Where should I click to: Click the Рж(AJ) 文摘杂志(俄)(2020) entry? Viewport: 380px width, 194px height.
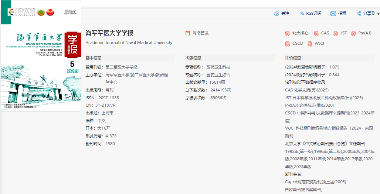pos(309,106)
